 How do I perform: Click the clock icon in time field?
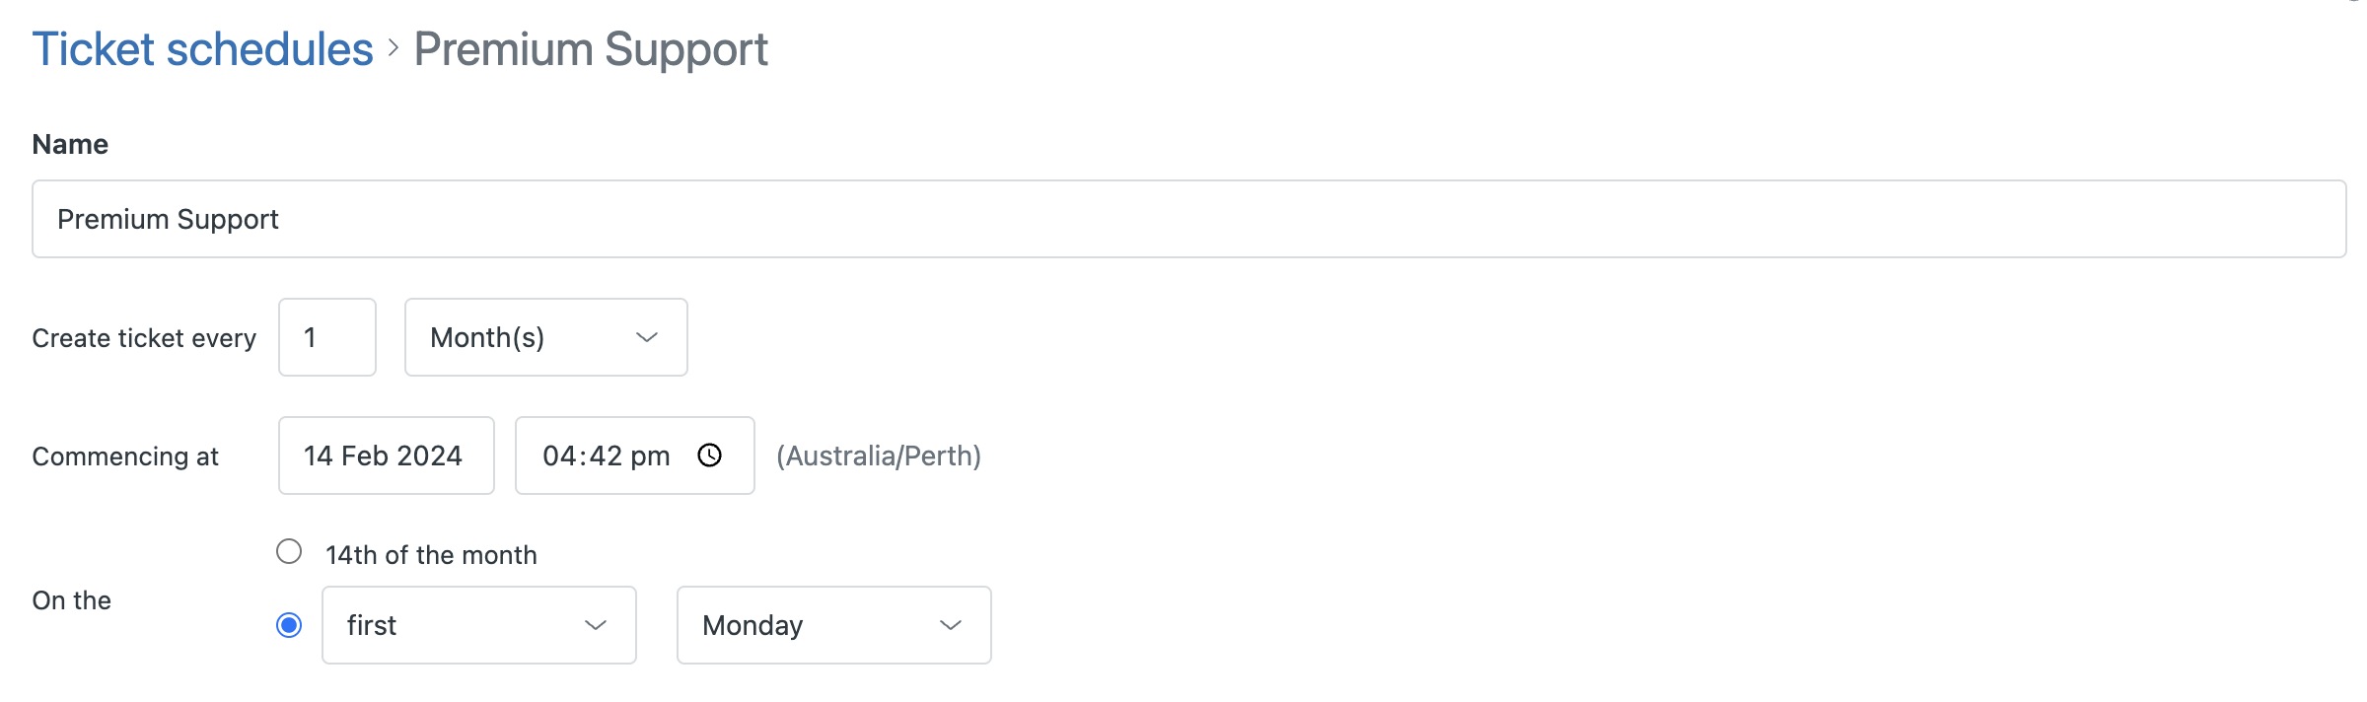(x=710, y=456)
